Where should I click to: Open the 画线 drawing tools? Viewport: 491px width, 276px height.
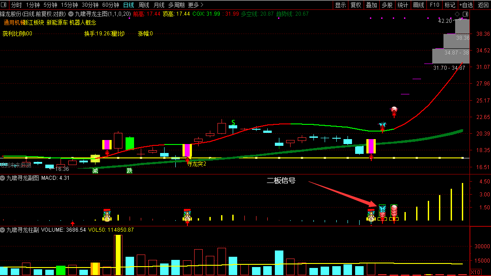[x=418, y=5]
